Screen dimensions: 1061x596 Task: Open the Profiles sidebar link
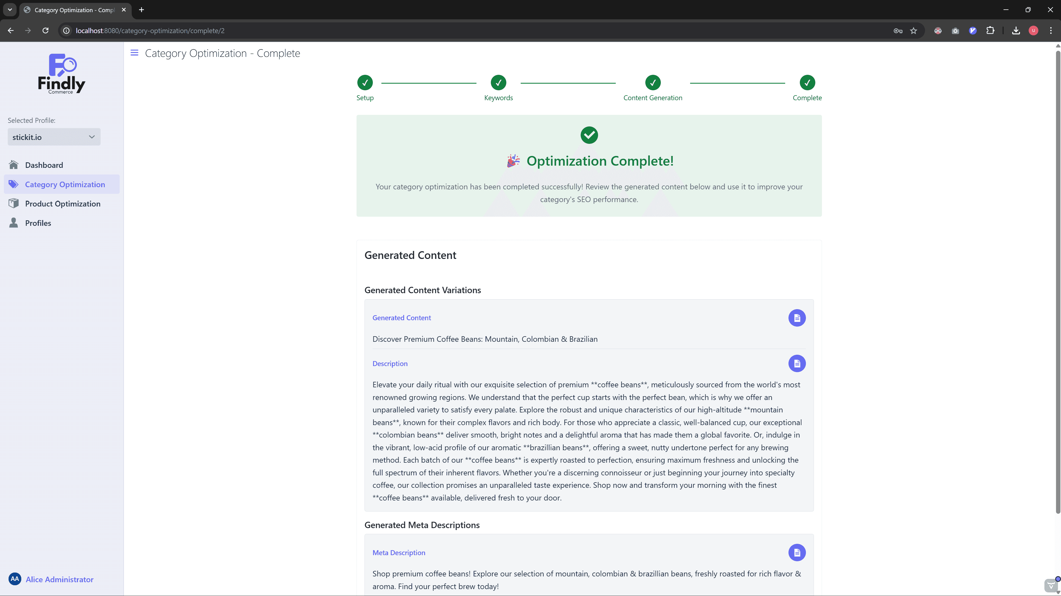point(38,223)
